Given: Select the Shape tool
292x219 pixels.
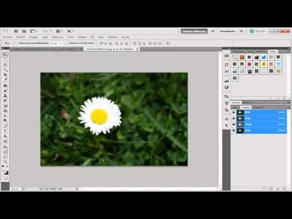Looking at the screenshot, I should pos(5,141).
